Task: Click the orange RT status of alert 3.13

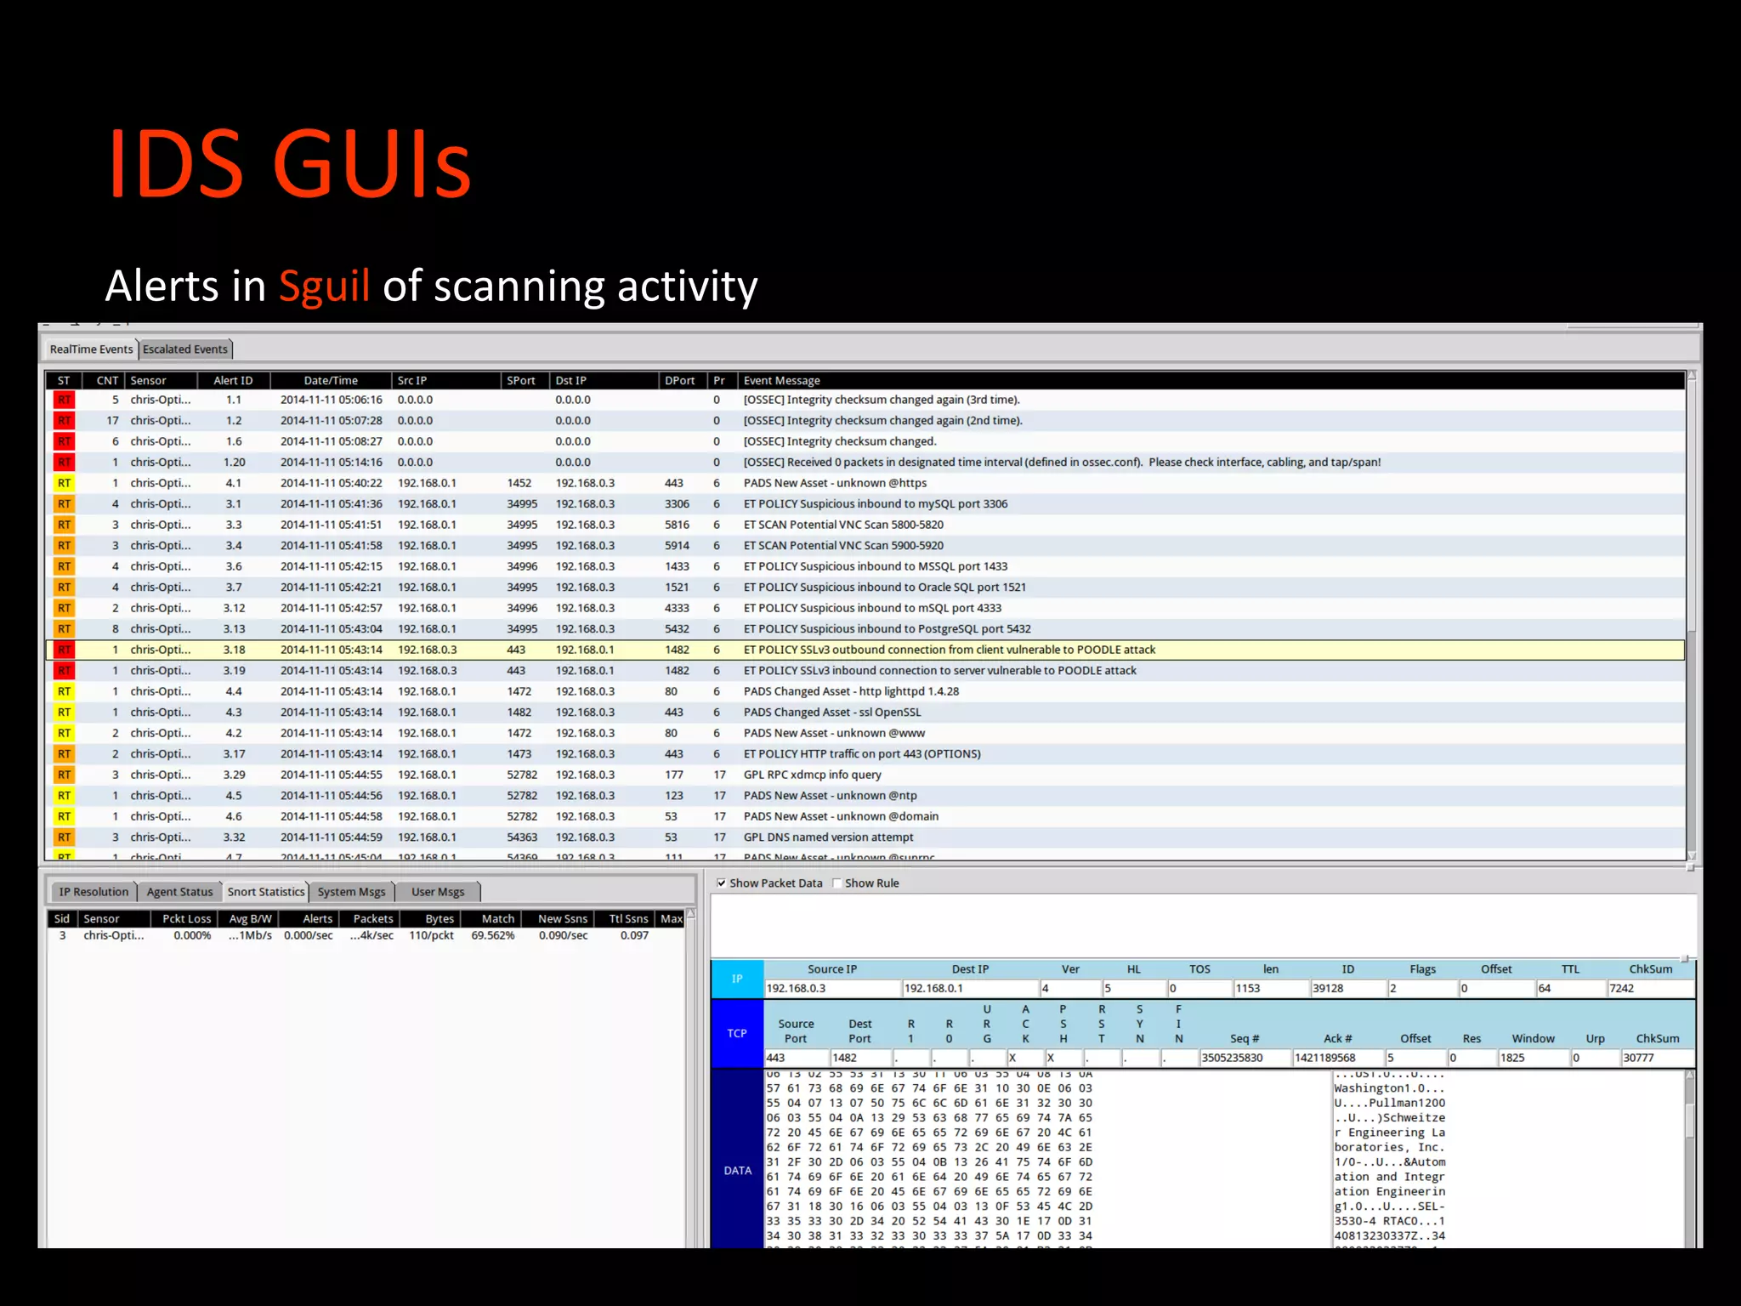Action: (65, 628)
